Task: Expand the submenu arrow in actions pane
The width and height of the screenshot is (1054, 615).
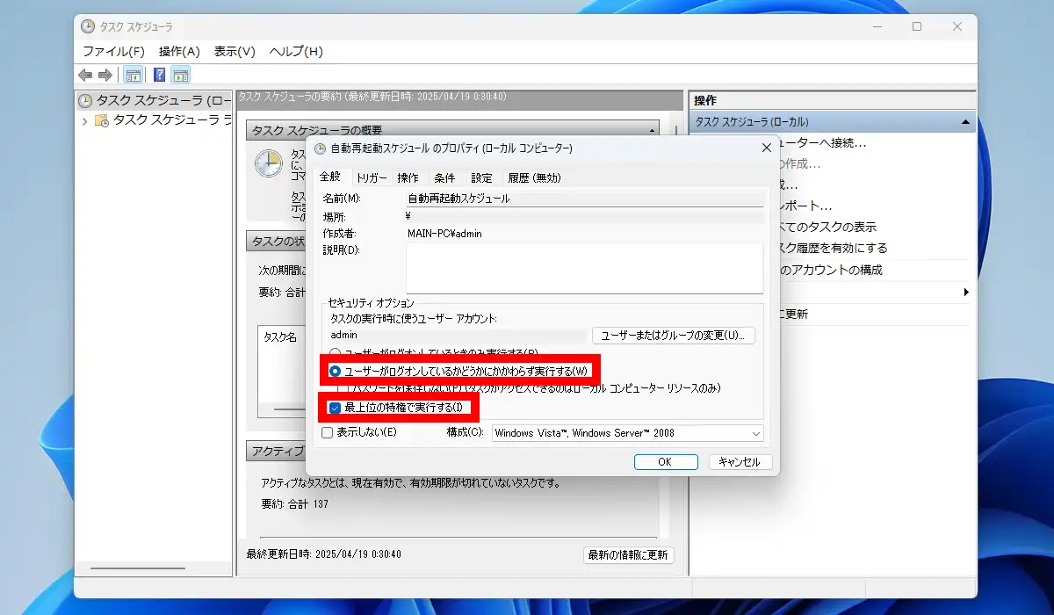Action: (966, 292)
